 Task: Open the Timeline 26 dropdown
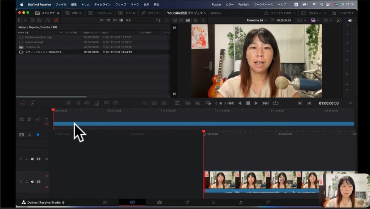257,21
